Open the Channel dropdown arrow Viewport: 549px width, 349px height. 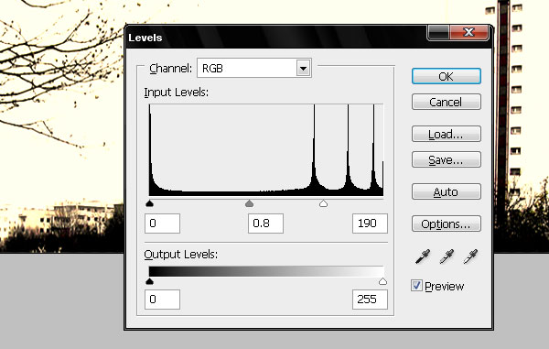click(303, 68)
